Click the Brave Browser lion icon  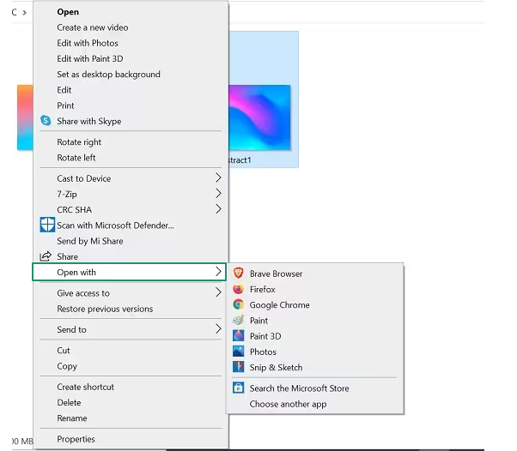239,273
